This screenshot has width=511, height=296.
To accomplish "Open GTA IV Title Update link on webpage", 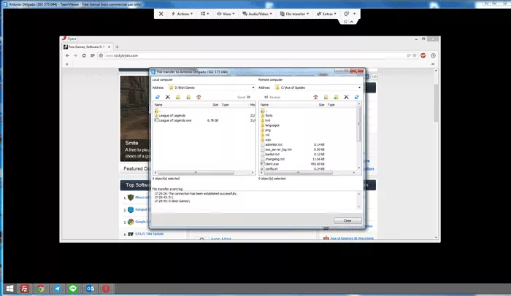I will (x=149, y=234).
